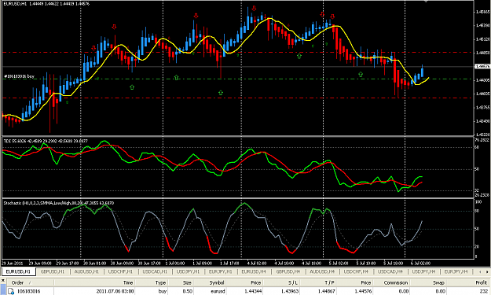Viewport: 491px width, 295px height.
Task: Open the USDCAD,H4 chart tab
Action: click(390, 272)
